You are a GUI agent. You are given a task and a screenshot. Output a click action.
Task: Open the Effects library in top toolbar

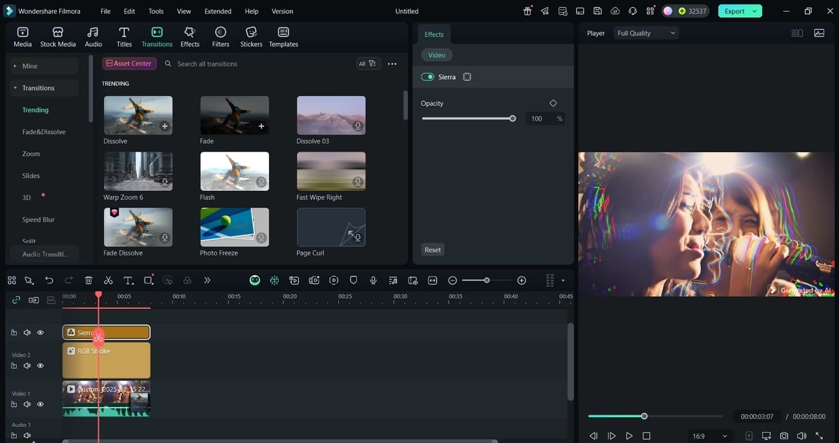pyautogui.click(x=190, y=37)
